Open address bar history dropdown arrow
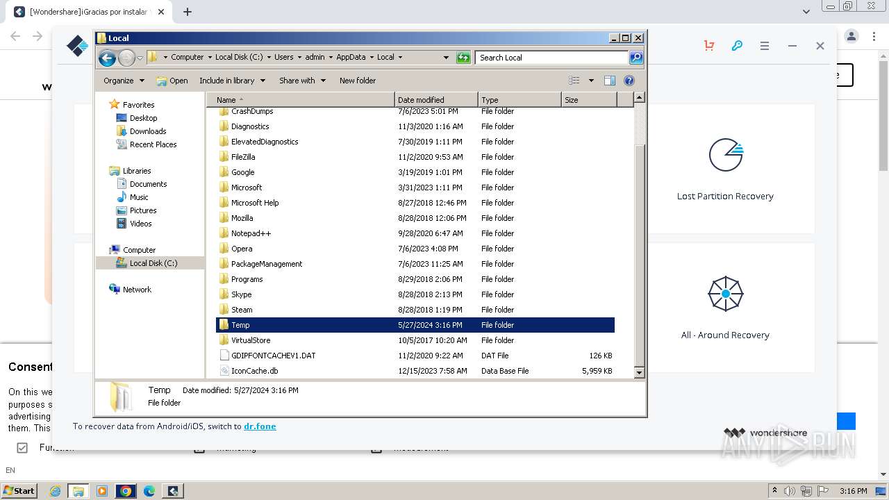Screen dimensions: 889x500 click(446, 58)
